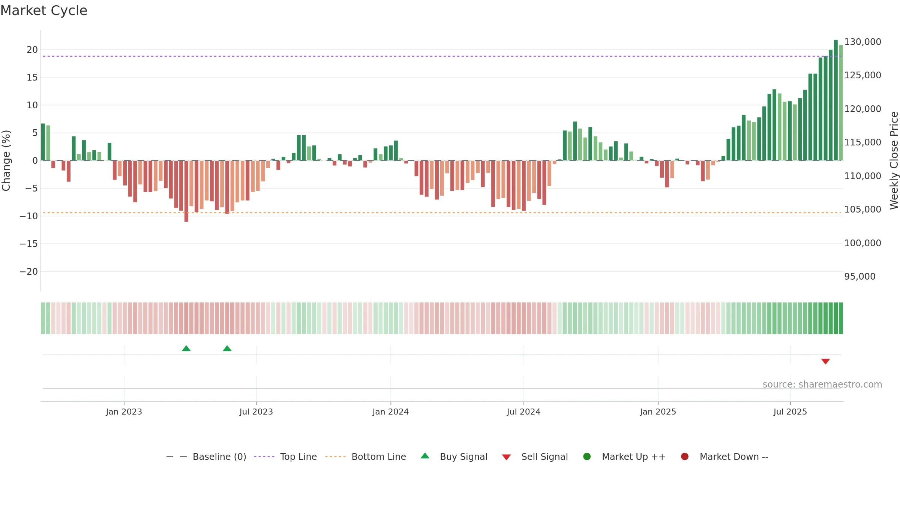Screen dimensions: 900x506
Task: Click the orange dotted bottom line in chart
Action: coord(442,213)
